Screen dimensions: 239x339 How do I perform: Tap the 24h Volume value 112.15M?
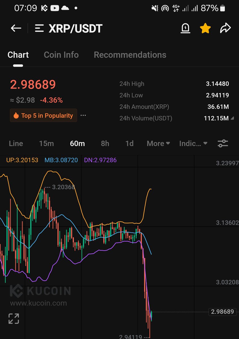(216, 118)
